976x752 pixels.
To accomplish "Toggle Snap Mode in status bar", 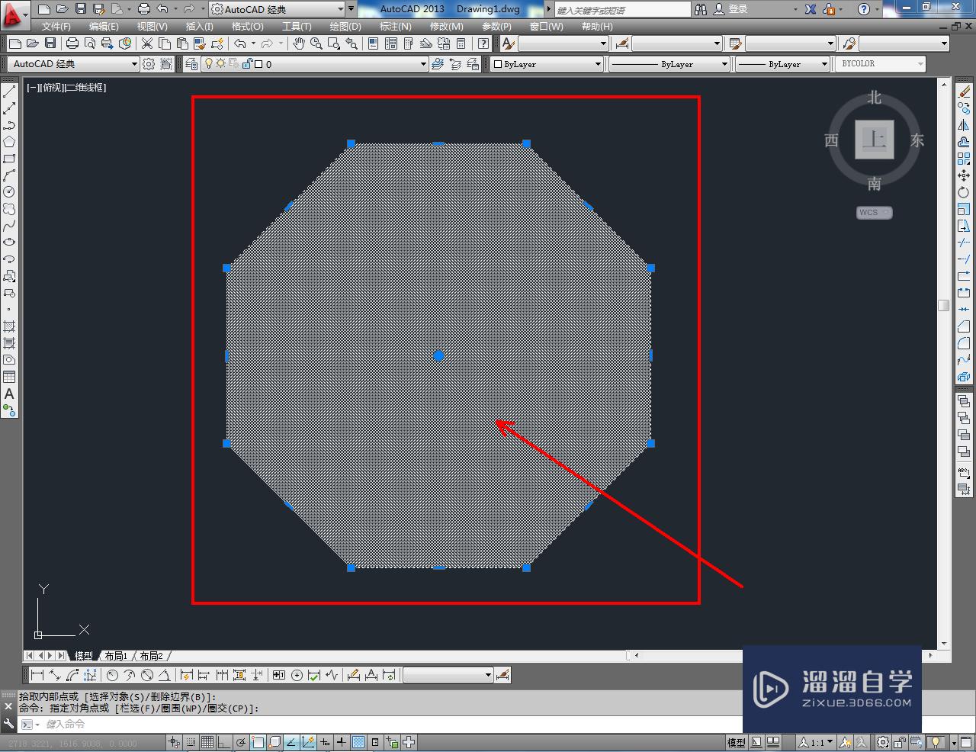I will pos(191,742).
